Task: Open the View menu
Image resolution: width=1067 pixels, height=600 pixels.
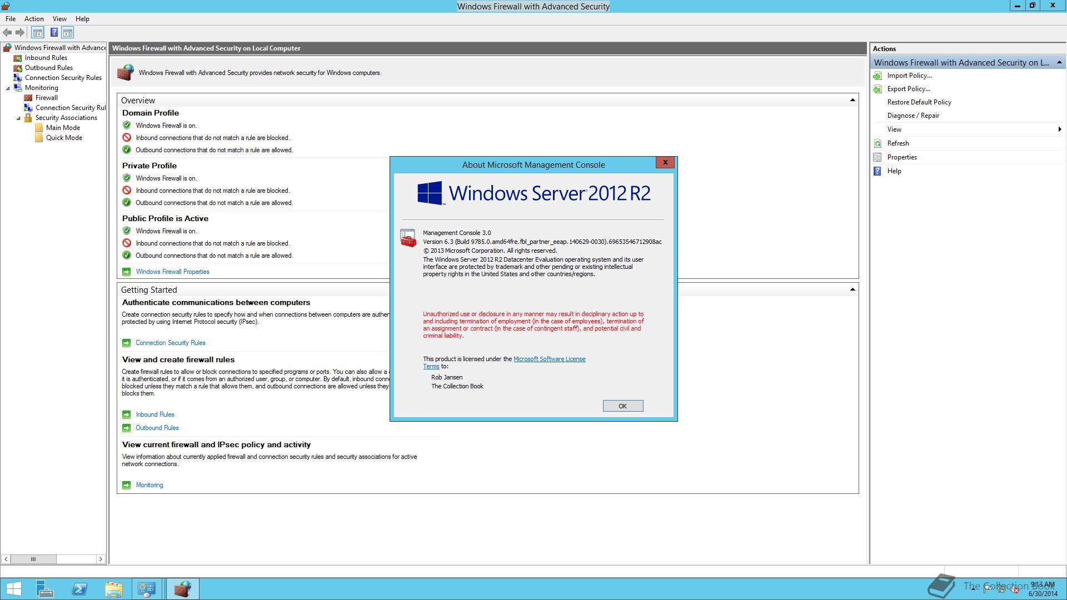Action: [x=59, y=19]
